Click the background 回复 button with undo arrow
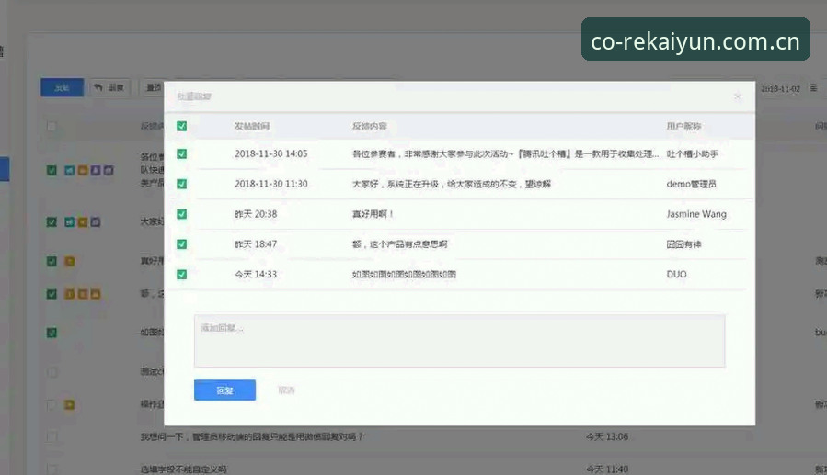 pyautogui.click(x=109, y=87)
